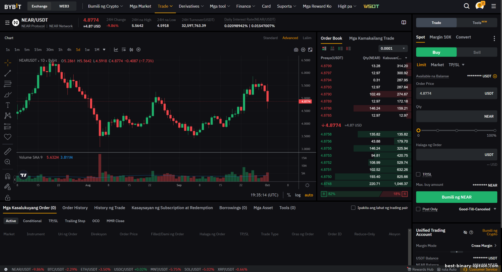The width and height of the screenshot is (502, 272).
Task: Select the trend line drawing tool
Action: 8,73
